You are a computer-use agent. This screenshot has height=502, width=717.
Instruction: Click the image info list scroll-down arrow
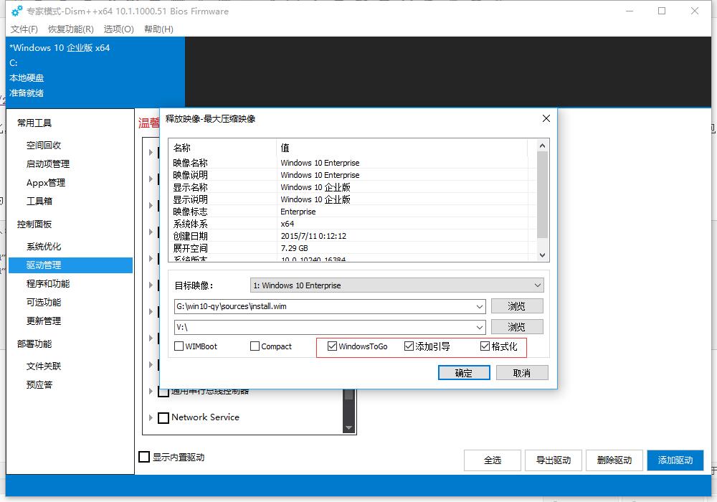tap(542, 255)
